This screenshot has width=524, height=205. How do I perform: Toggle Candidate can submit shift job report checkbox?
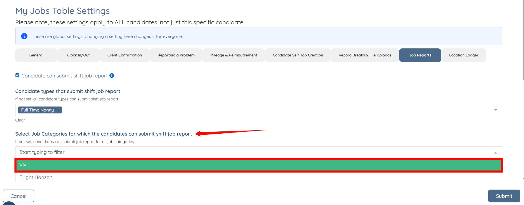point(17,75)
